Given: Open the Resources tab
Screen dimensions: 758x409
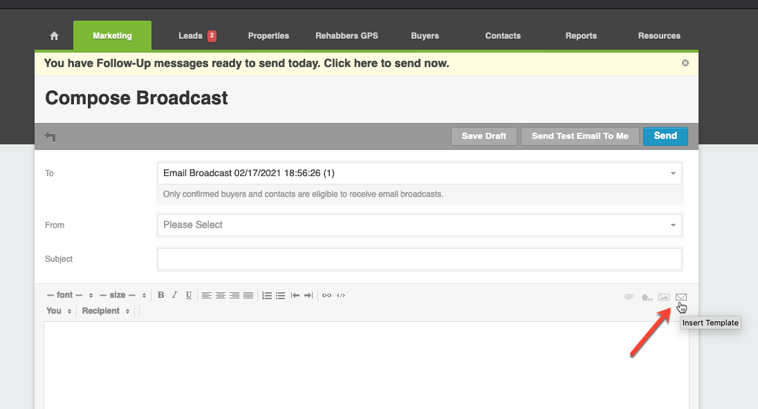Looking at the screenshot, I should (x=659, y=36).
